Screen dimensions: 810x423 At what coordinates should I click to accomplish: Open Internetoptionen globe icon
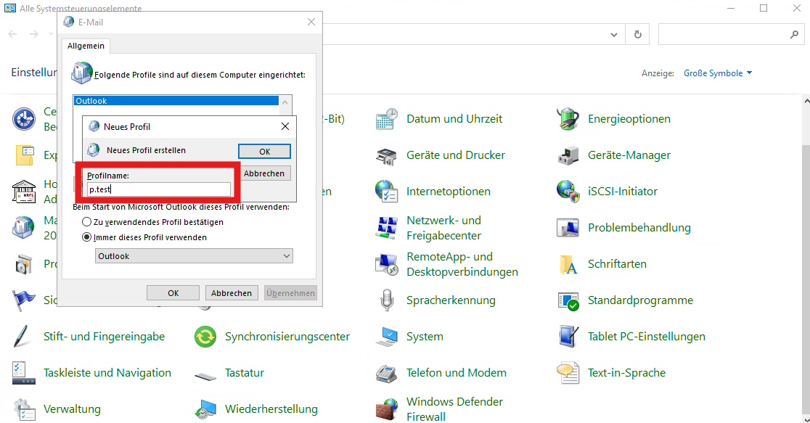click(x=386, y=192)
